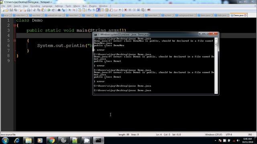This screenshot has height=144, width=257.
Task: Open Chrome from the taskbar
Action: 52,140
